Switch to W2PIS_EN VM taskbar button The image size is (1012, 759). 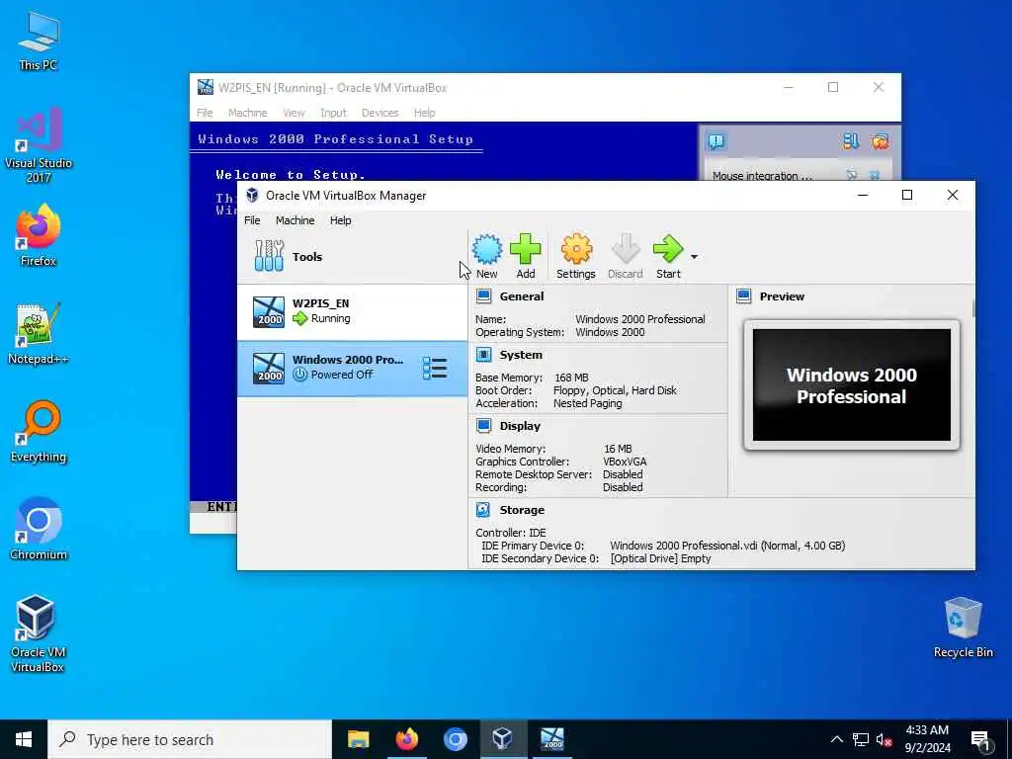pyautogui.click(x=551, y=739)
